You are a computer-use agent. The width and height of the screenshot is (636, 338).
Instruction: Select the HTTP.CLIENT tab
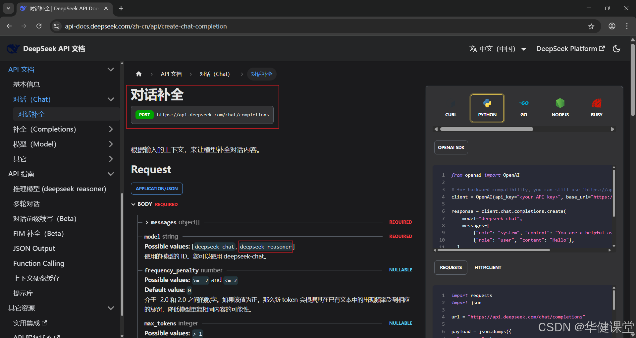(488, 267)
